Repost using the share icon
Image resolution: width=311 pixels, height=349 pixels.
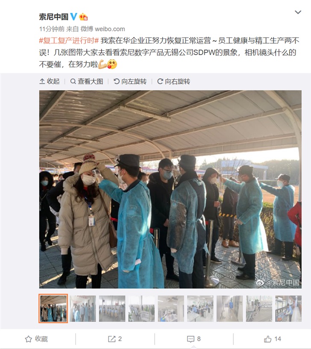[115, 339]
